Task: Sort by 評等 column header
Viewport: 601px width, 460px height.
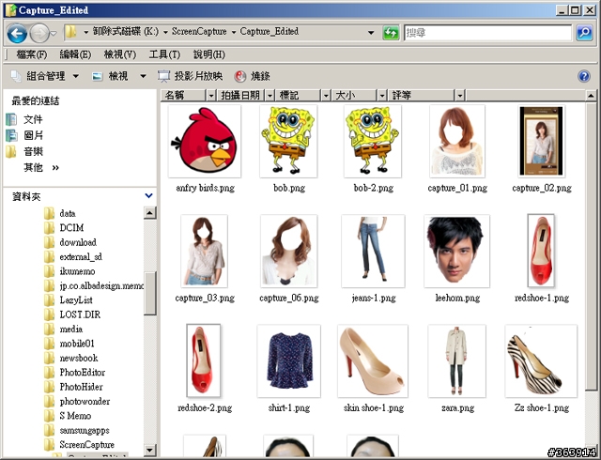Action: pyautogui.click(x=422, y=95)
